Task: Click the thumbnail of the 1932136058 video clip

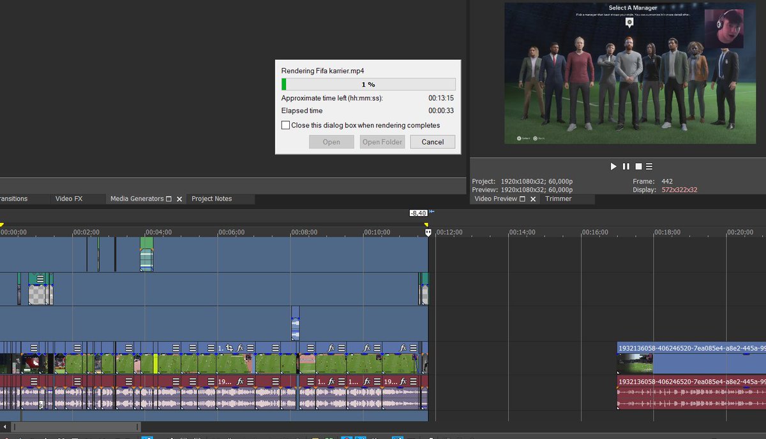Action: (x=635, y=364)
